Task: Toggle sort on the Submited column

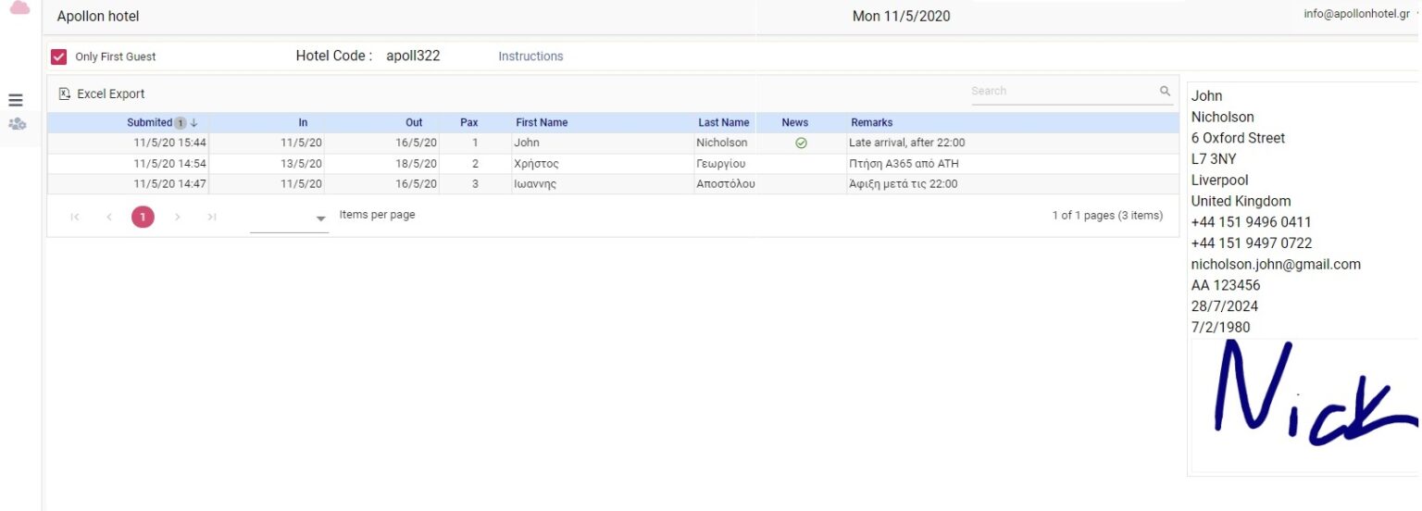Action: point(150,122)
